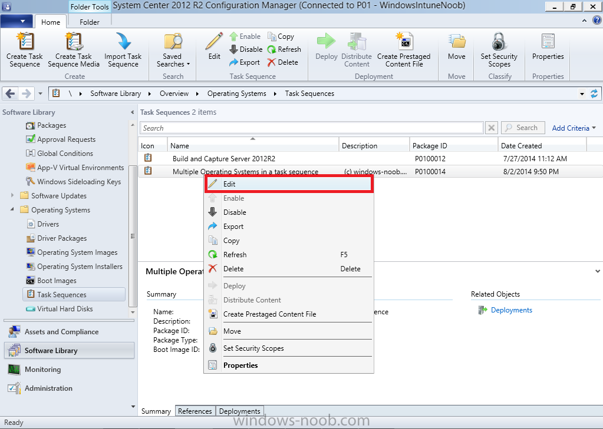This screenshot has height=429, width=603.
Task: Refresh the view using address bar icon
Action: click(x=594, y=94)
